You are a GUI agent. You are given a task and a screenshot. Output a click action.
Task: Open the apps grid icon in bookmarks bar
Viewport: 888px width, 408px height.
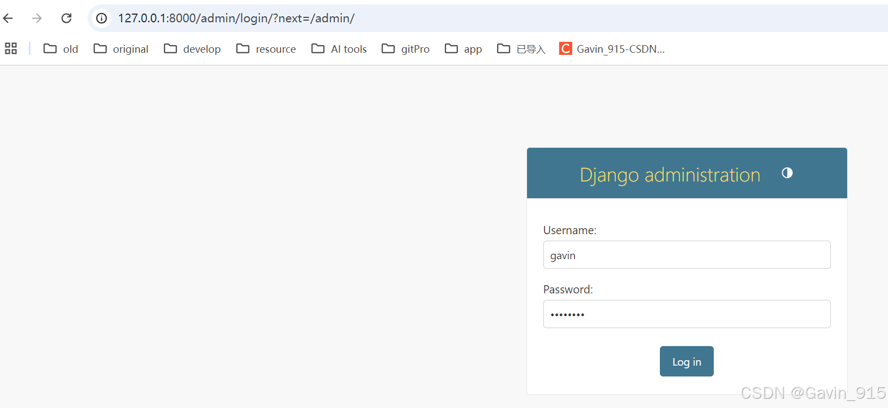pos(11,48)
